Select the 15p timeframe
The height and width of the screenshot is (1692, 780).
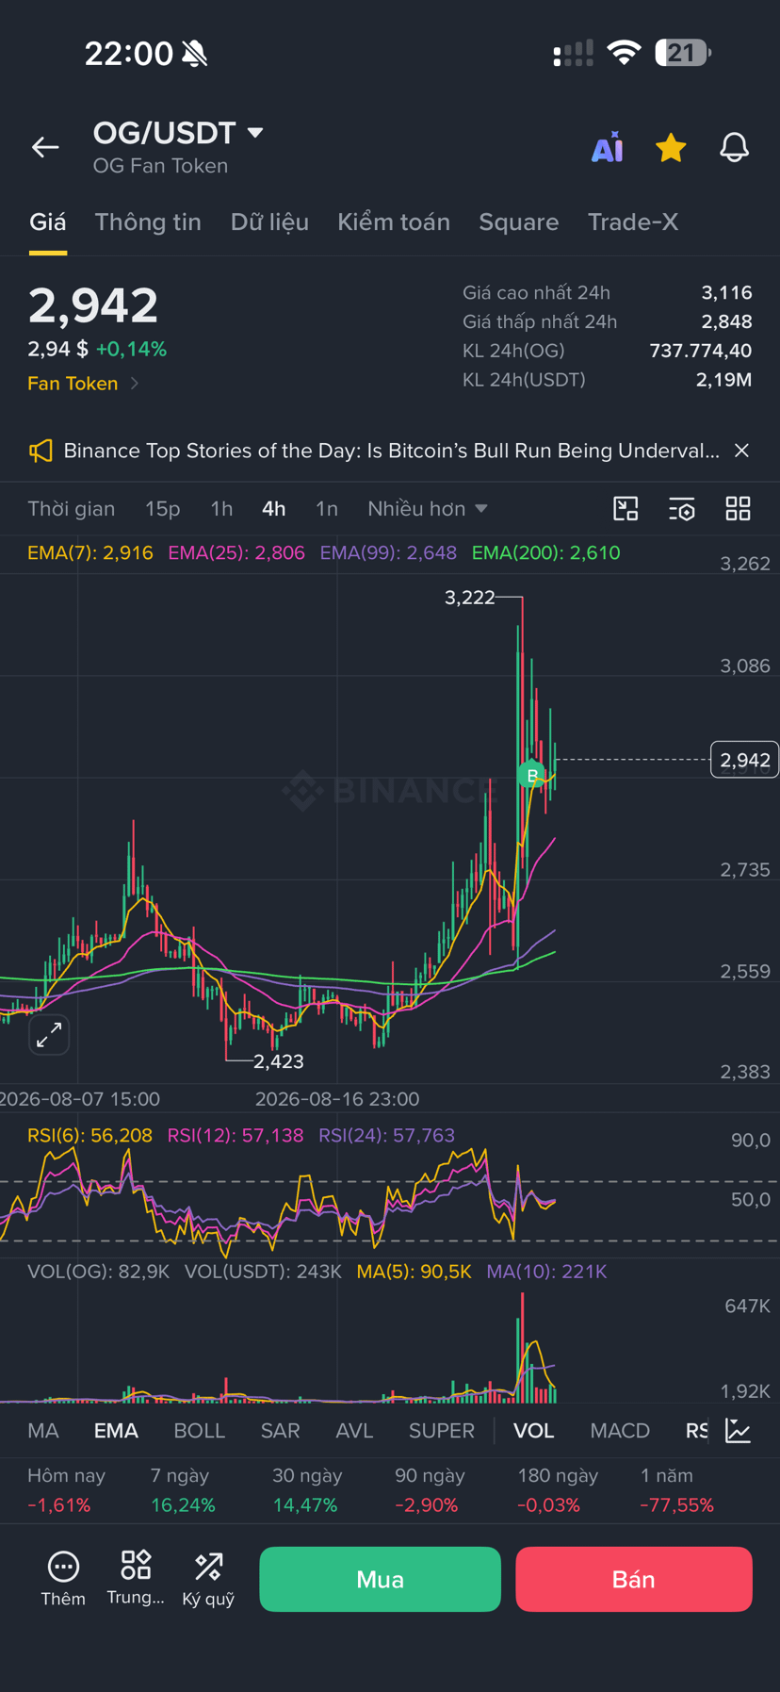(x=162, y=509)
